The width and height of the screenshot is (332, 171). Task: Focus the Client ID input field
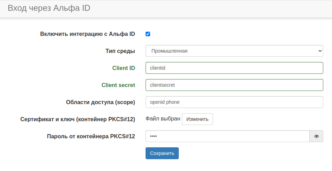234,68
